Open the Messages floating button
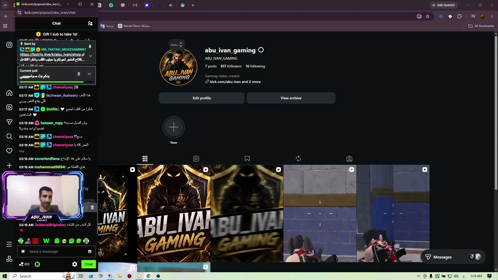This screenshot has width=498, height=280. tap(453, 257)
